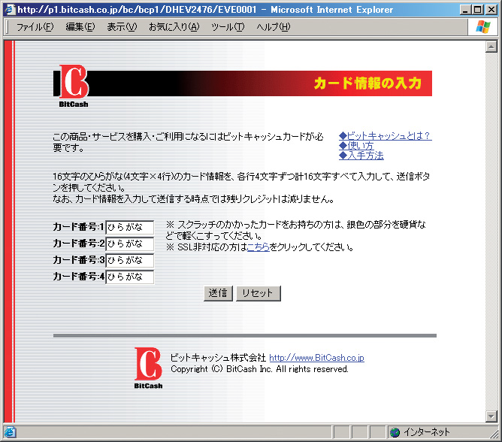Open the http://www.BitCash.co.jp link

pos(316,358)
